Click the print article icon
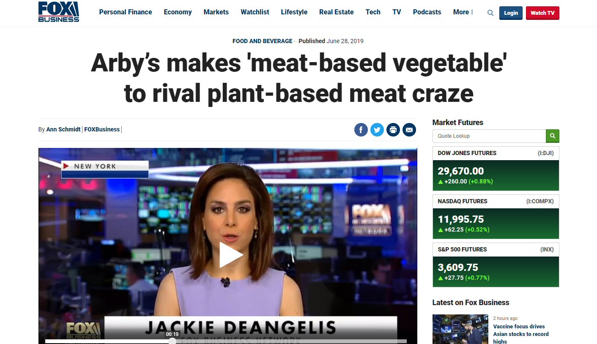 pos(393,130)
